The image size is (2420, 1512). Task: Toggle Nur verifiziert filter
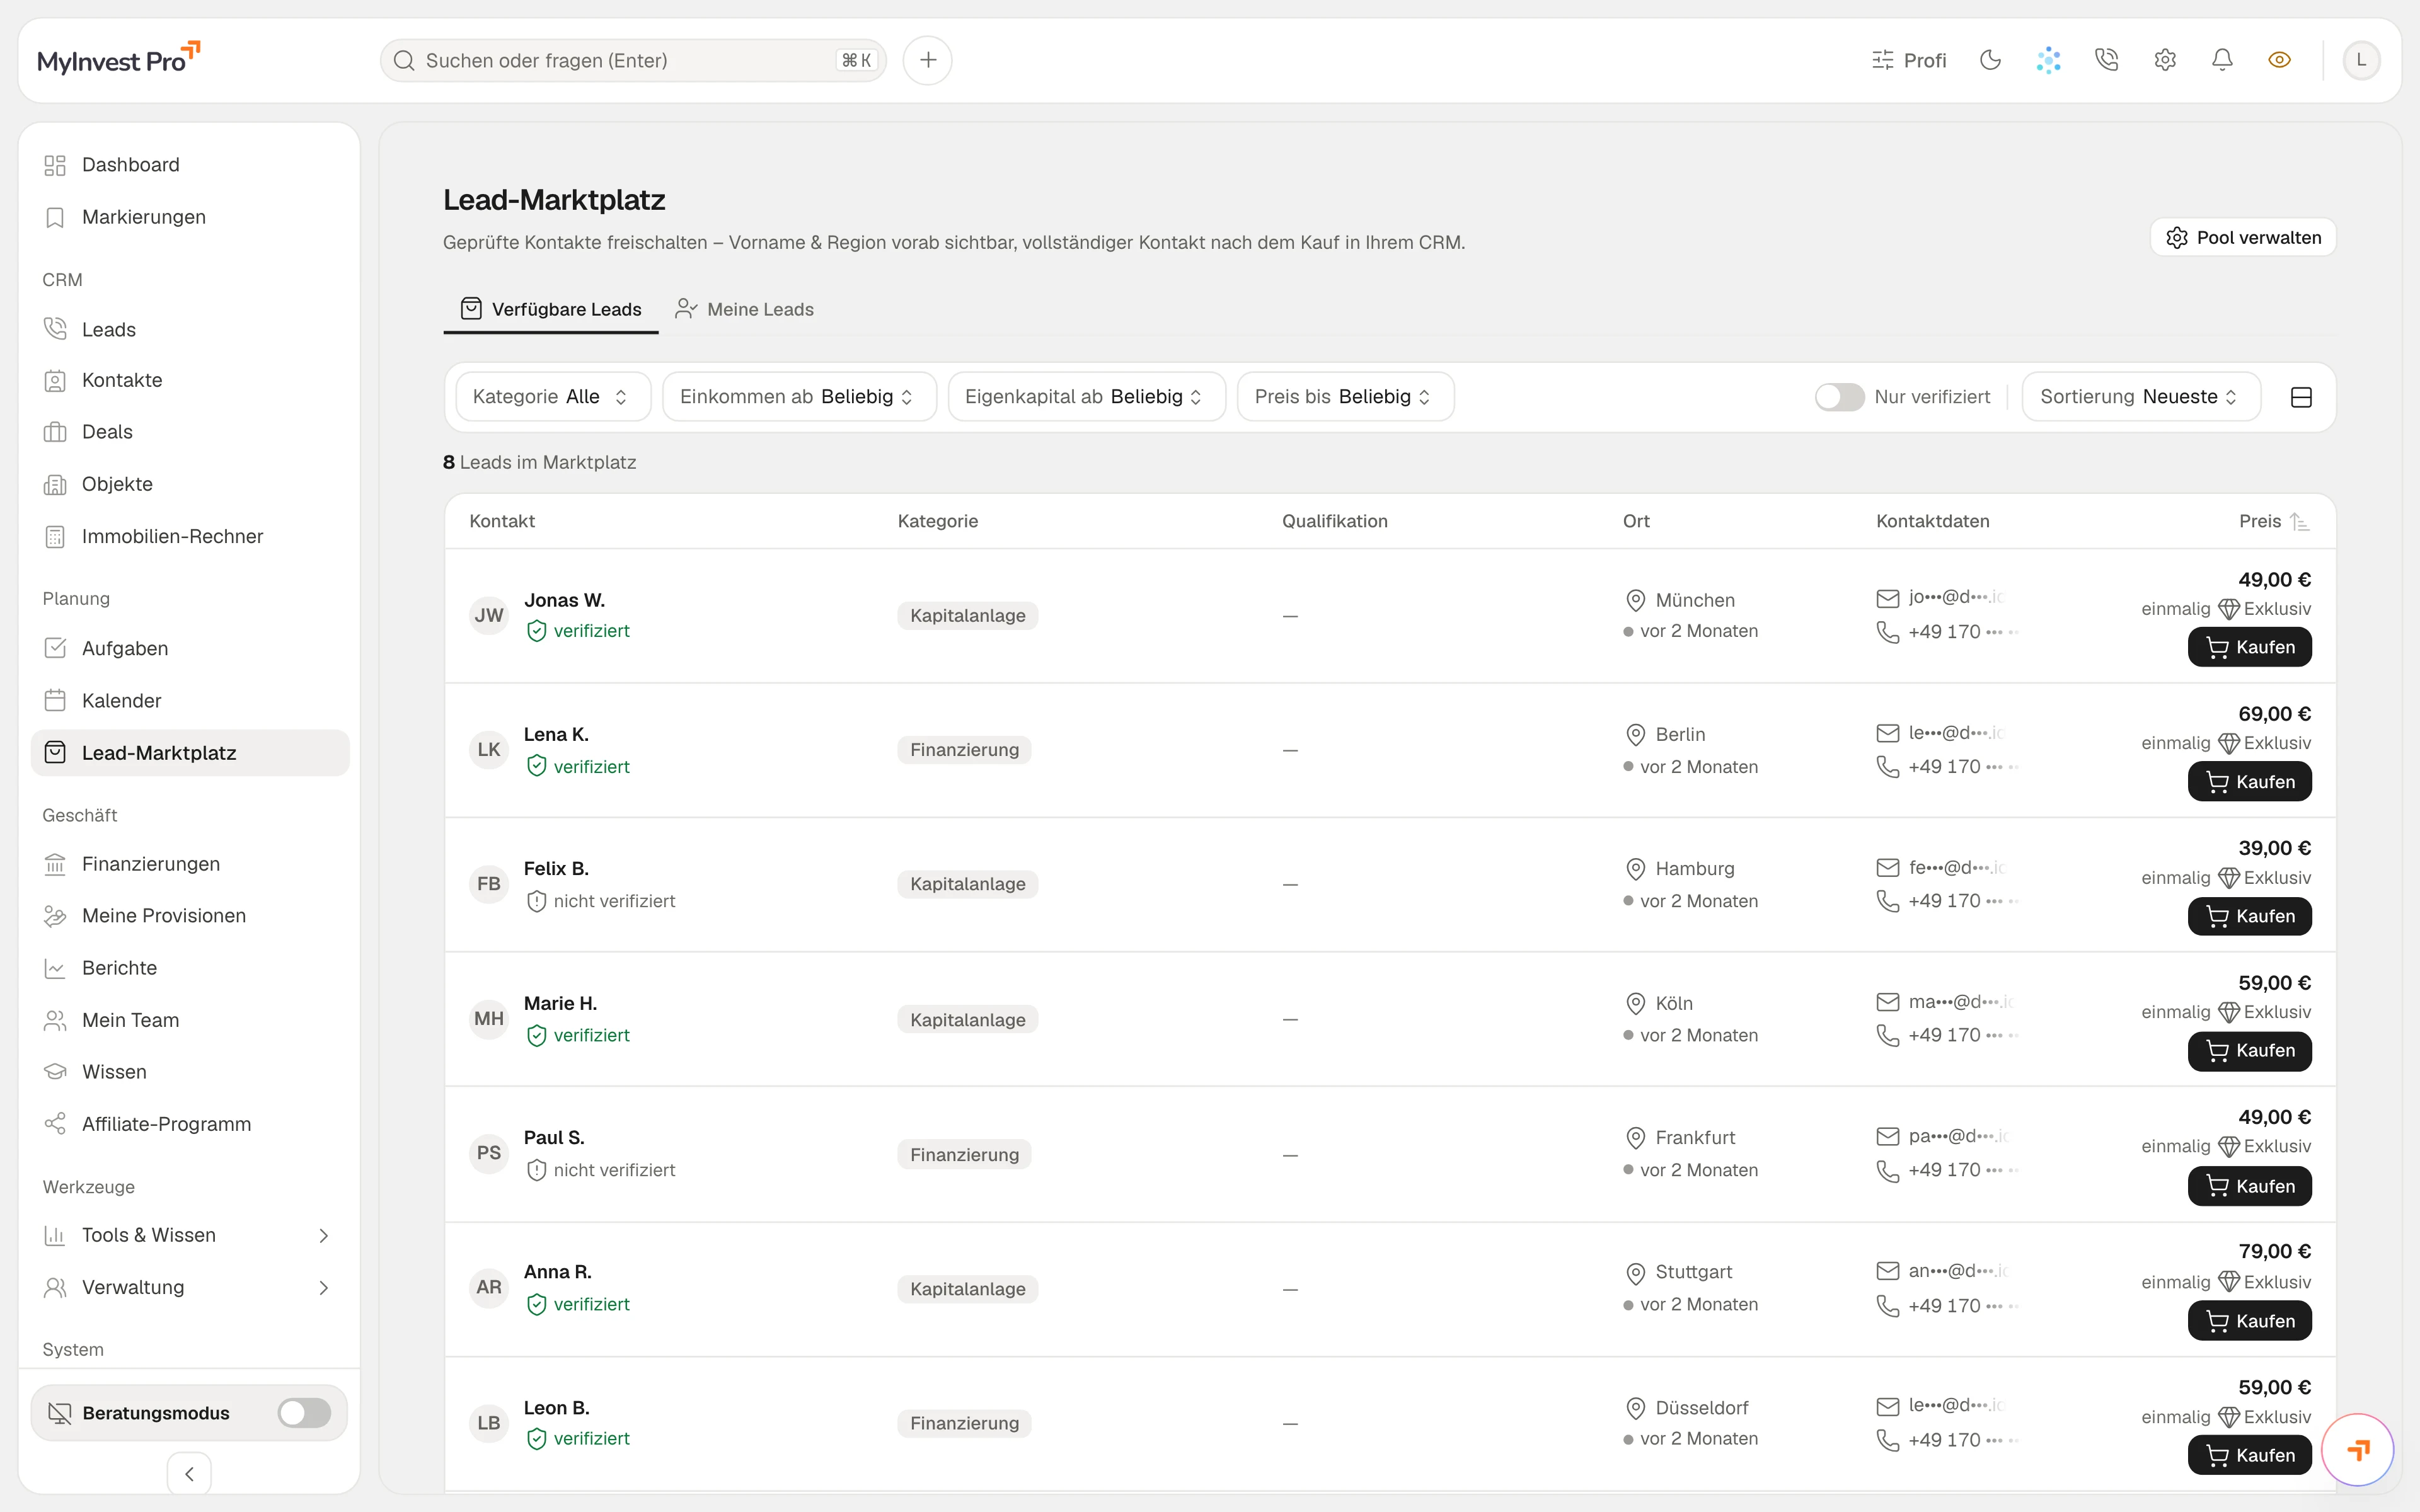tap(1839, 397)
